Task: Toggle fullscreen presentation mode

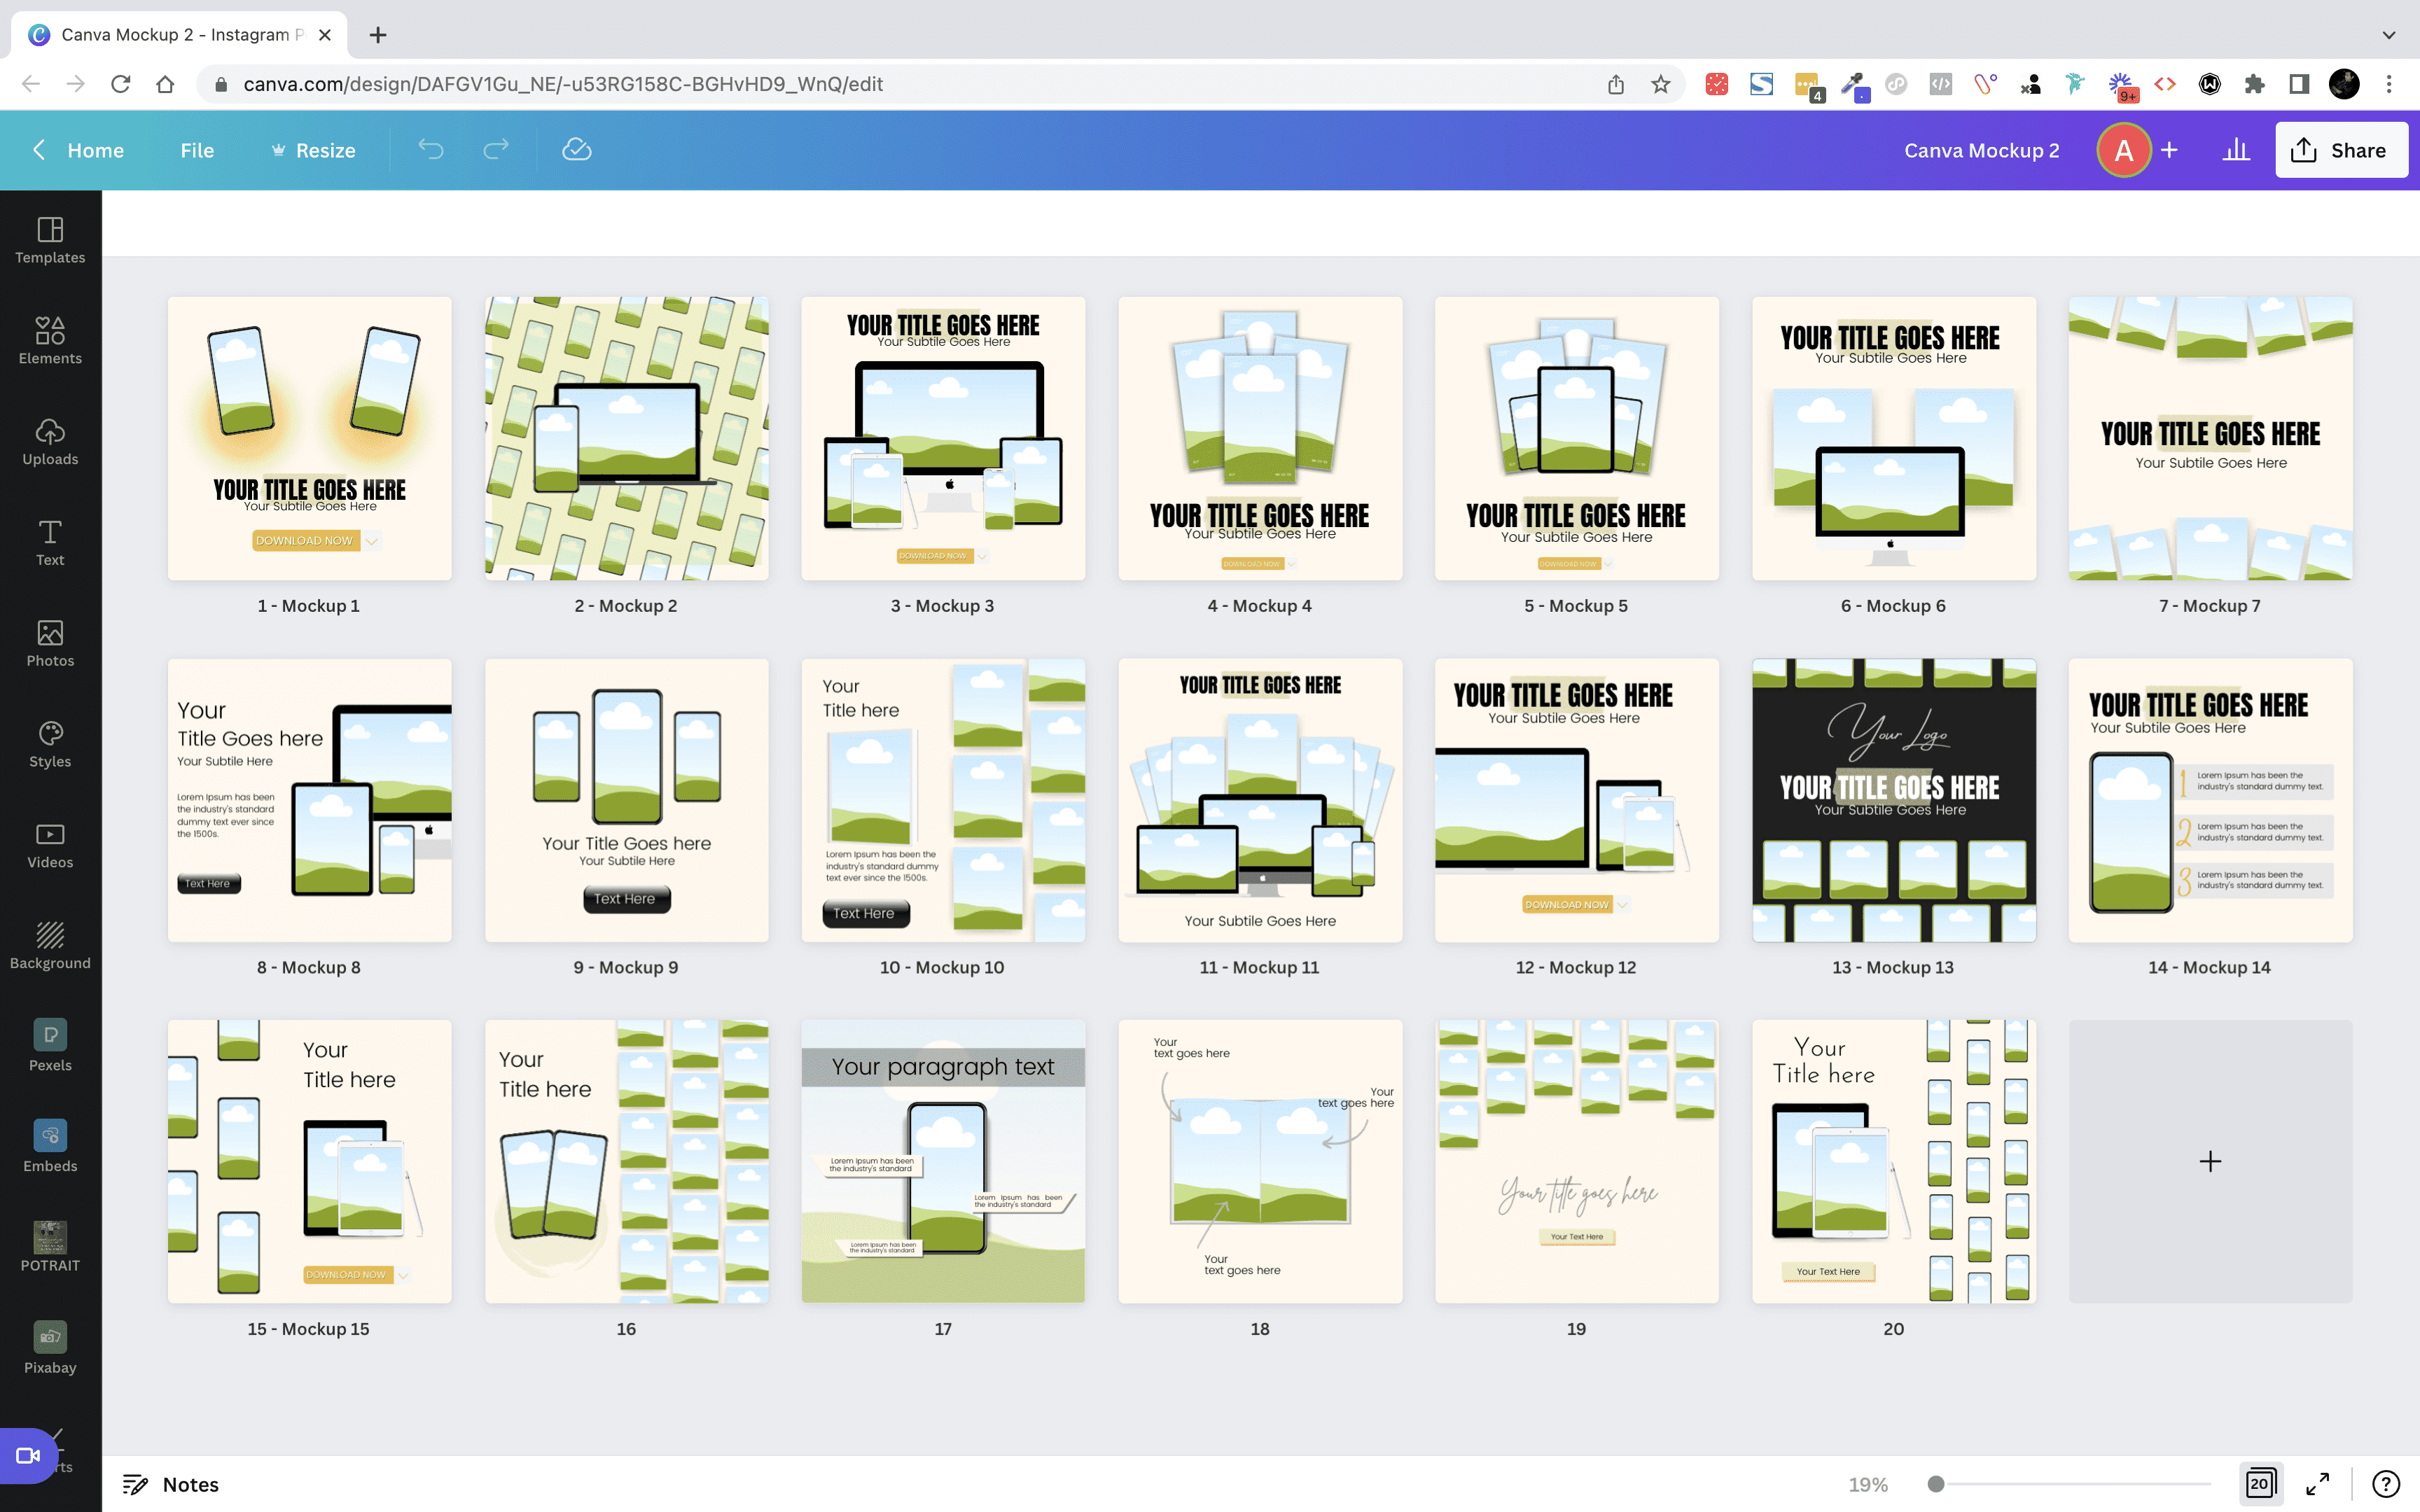Action: tap(2318, 1484)
